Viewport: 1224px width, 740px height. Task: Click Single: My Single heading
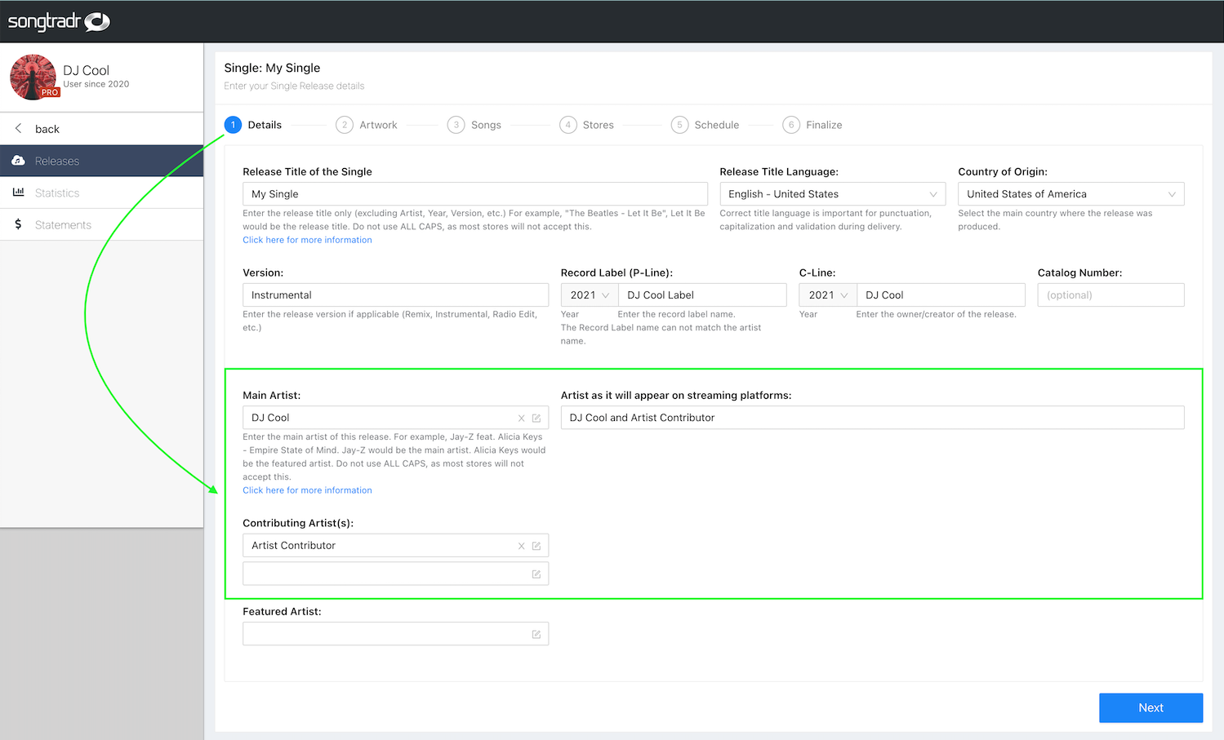click(x=272, y=68)
